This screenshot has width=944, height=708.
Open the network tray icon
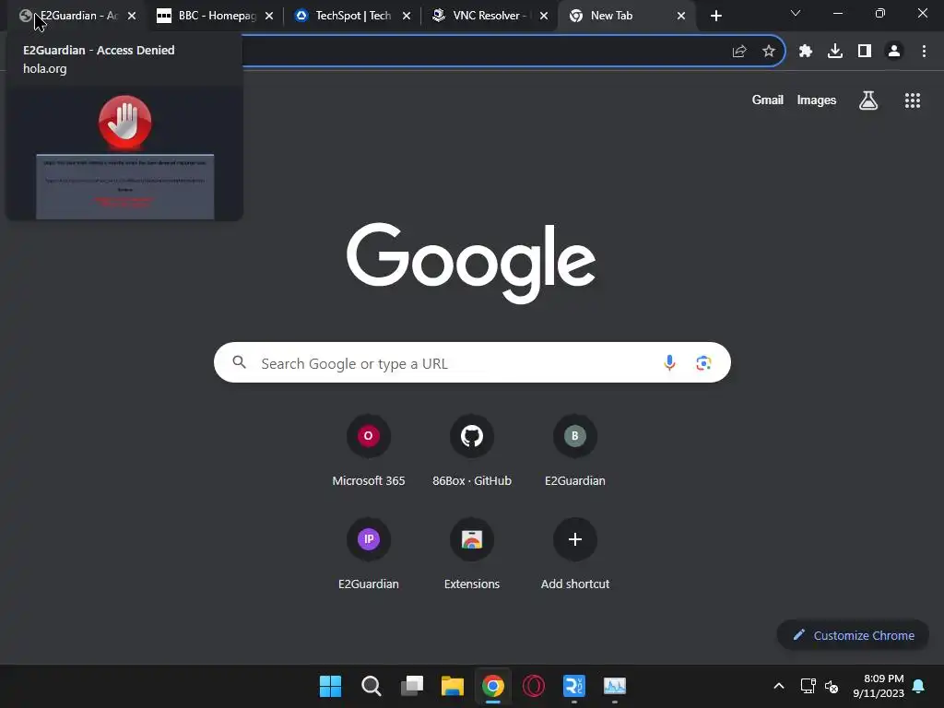tap(808, 686)
